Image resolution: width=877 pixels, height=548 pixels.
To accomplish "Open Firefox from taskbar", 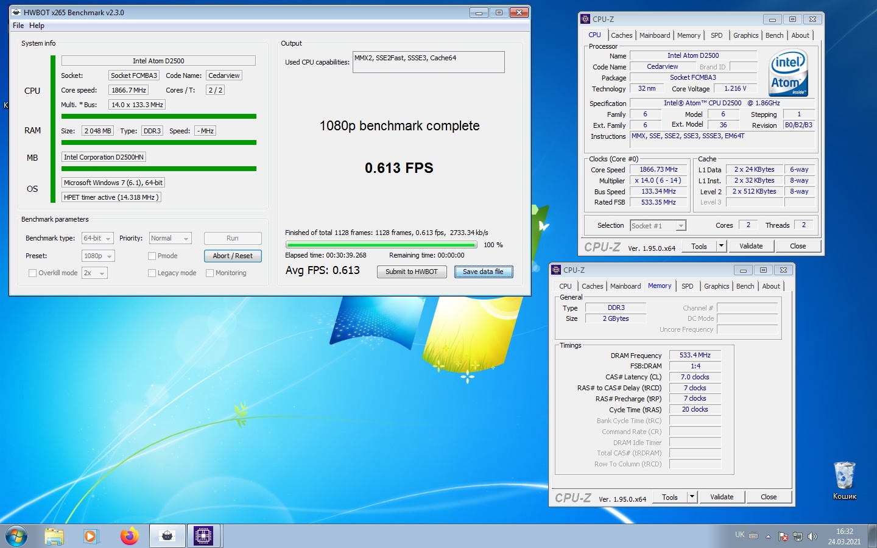I will click(129, 536).
